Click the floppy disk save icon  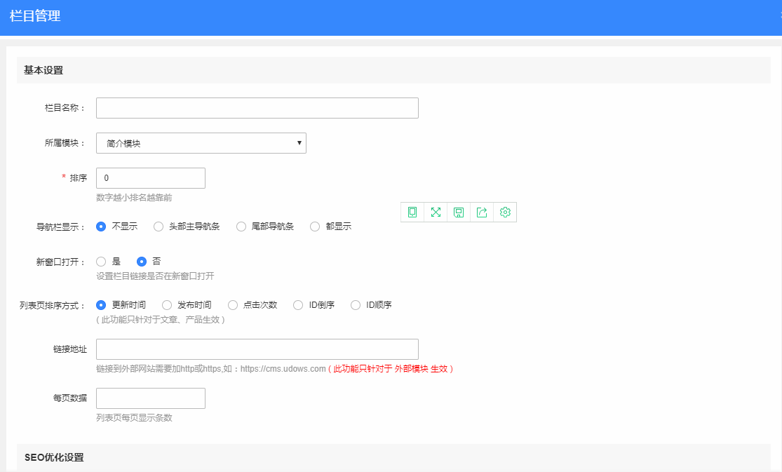[459, 213]
